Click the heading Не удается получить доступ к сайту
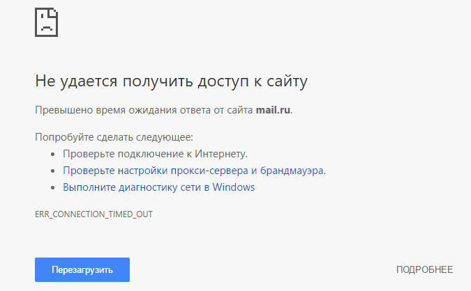This screenshot has height=291, width=471. click(x=171, y=81)
